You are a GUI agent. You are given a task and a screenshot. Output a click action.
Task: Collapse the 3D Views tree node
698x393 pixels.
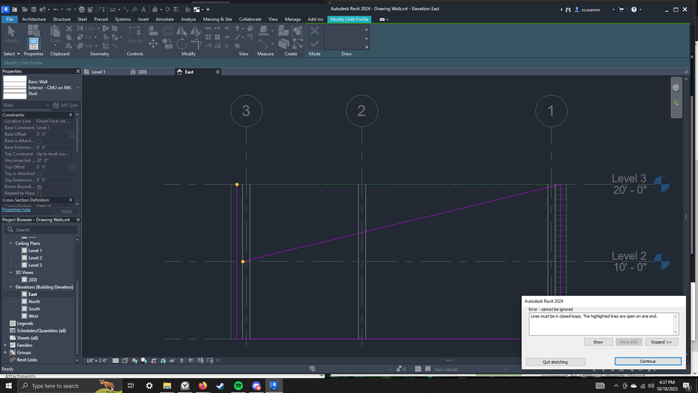11,272
